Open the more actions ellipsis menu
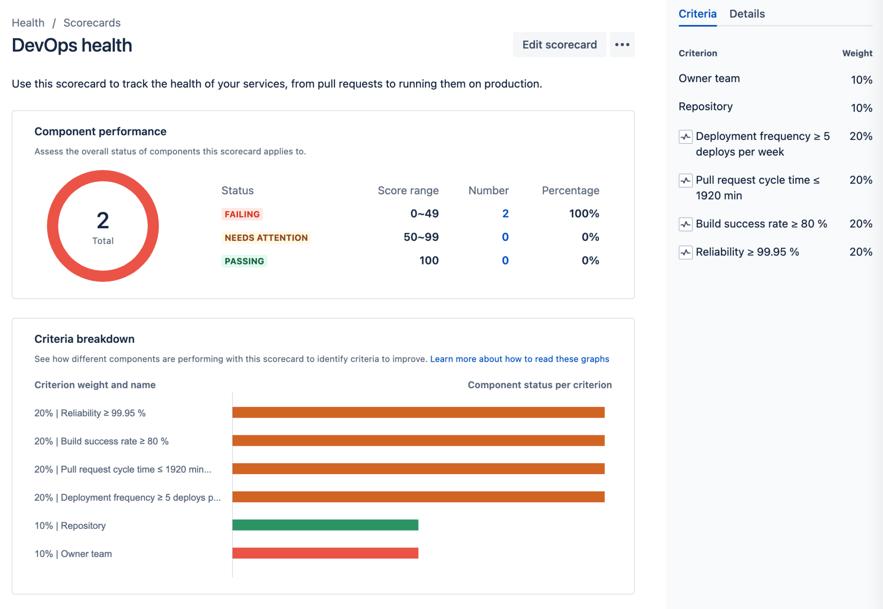Screen dimensions: 883x609 tap(622, 44)
